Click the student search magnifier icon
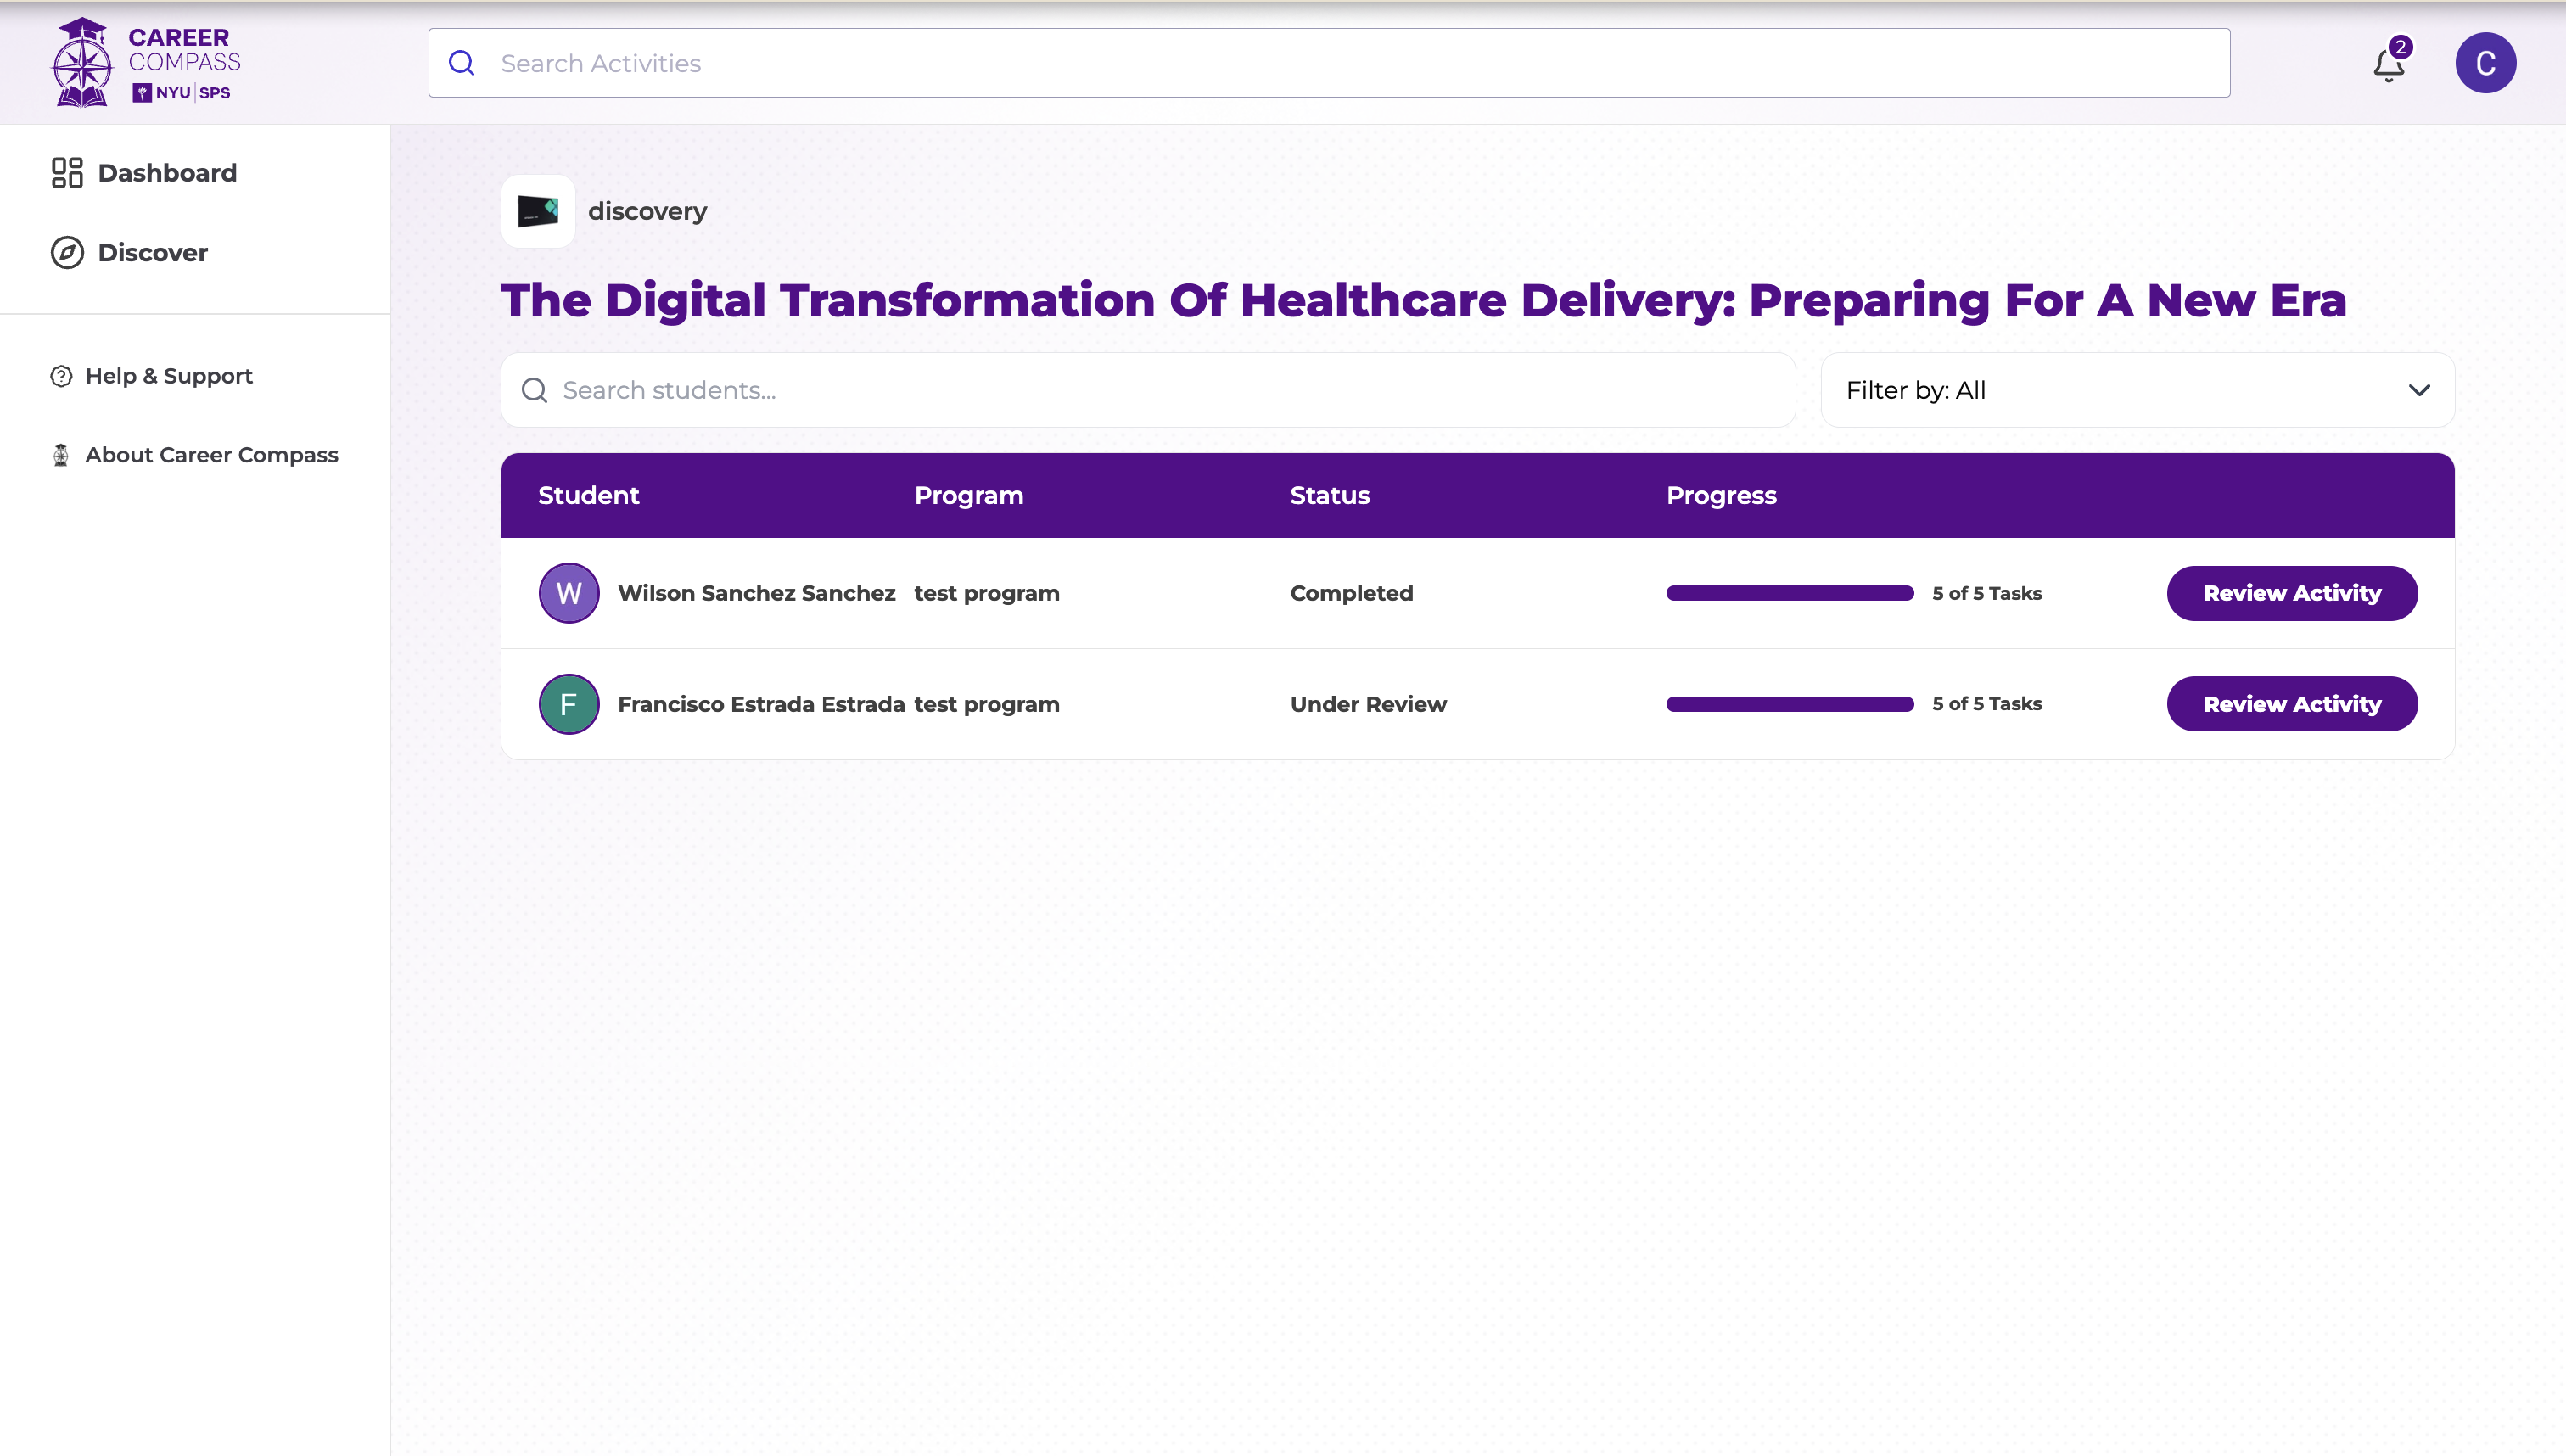 535,390
